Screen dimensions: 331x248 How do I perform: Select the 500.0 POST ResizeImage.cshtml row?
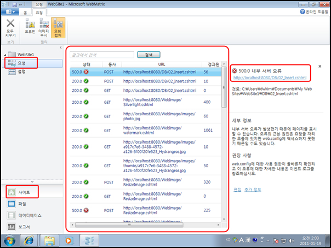pyautogui.click(x=146, y=210)
